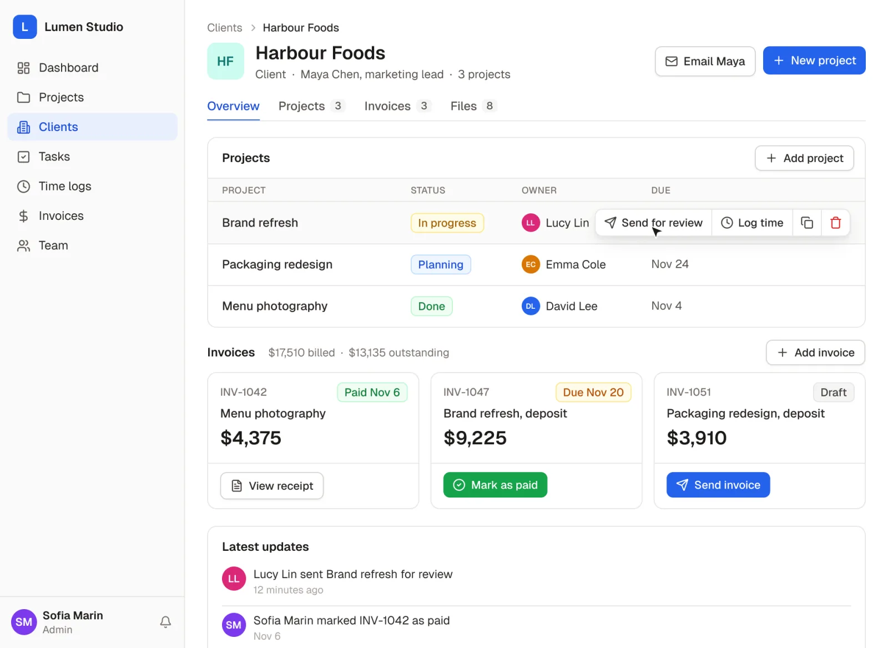
Task: Click Emma Cole's EC avatar
Action: coord(531,264)
